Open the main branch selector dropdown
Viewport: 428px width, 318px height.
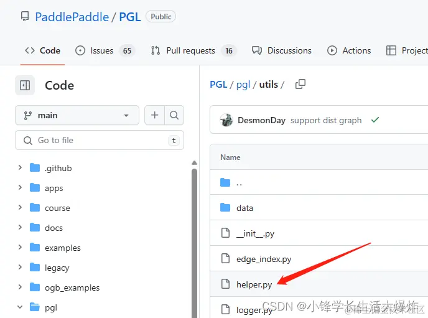coord(77,115)
